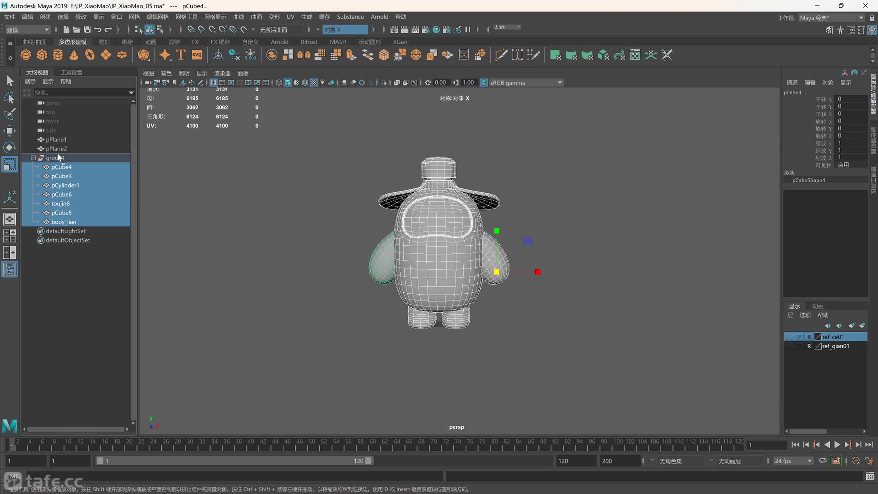Toggle use all lights bulb icon

coord(322,83)
